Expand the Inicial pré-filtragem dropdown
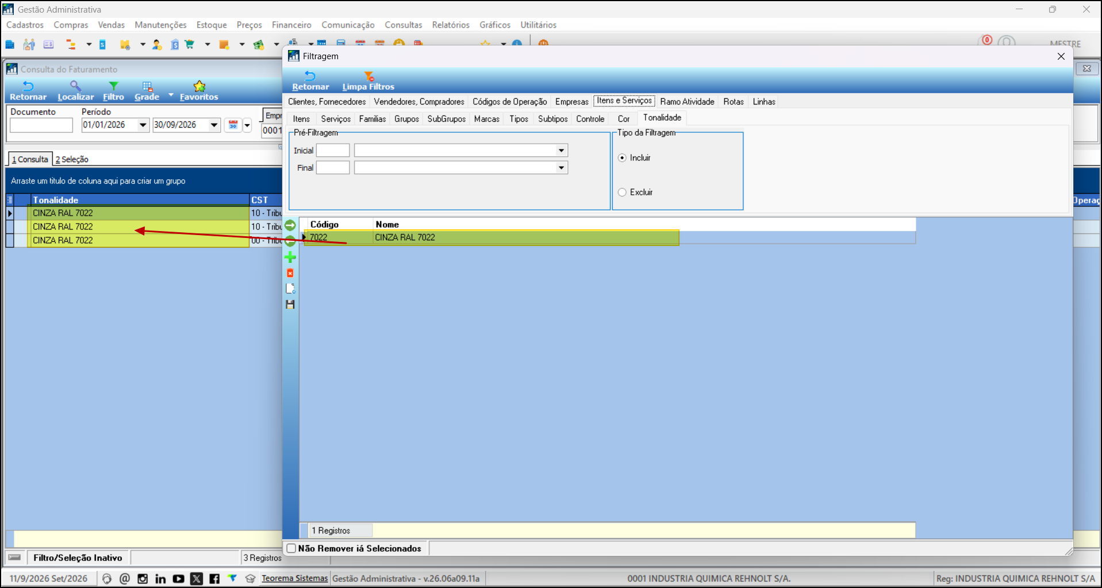Viewport: 1102px width, 588px height. (x=561, y=151)
